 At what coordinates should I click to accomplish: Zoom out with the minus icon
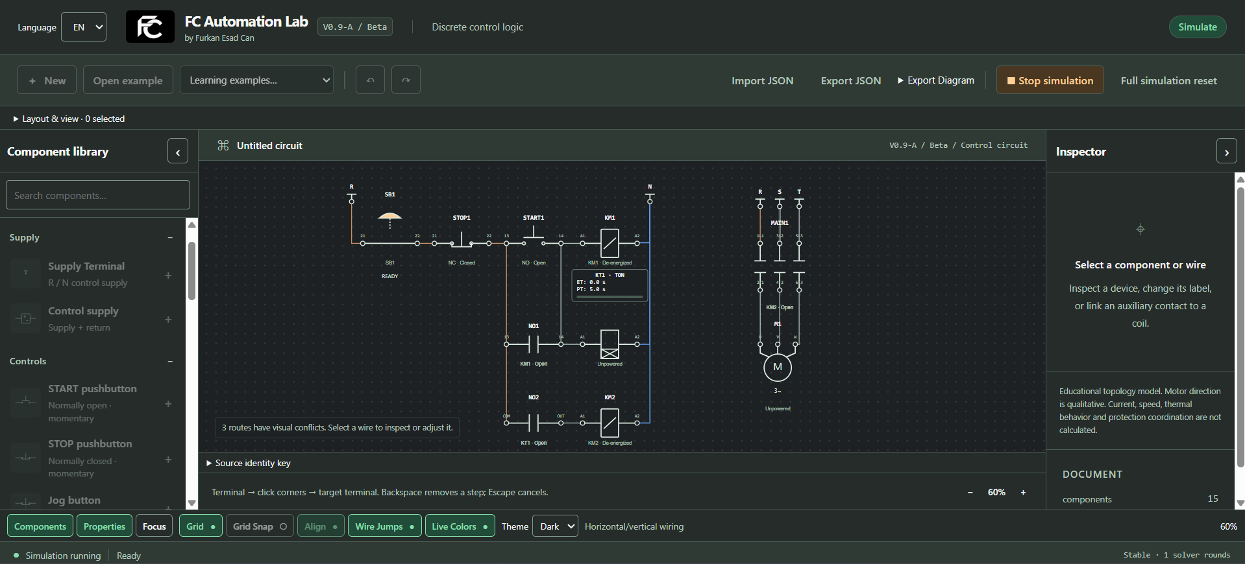pos(970,492)
